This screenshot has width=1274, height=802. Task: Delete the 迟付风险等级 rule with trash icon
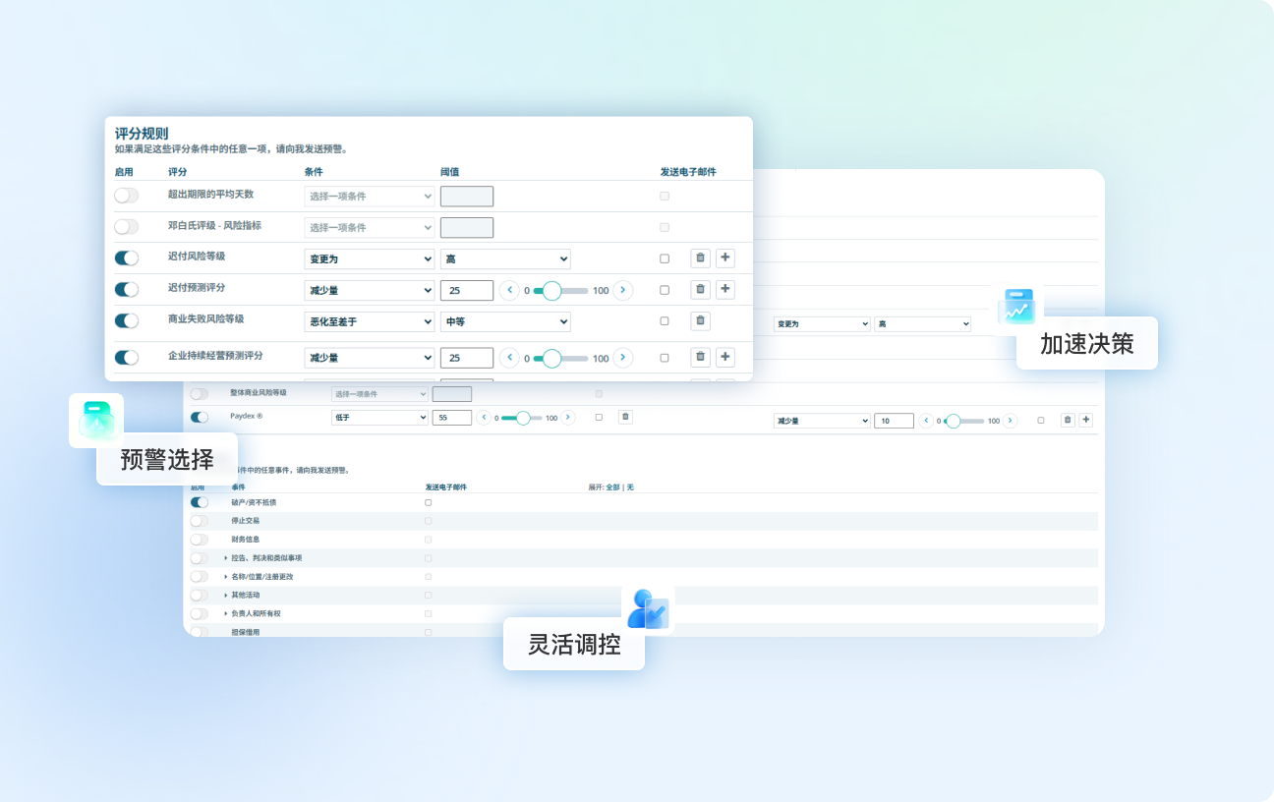700,258
